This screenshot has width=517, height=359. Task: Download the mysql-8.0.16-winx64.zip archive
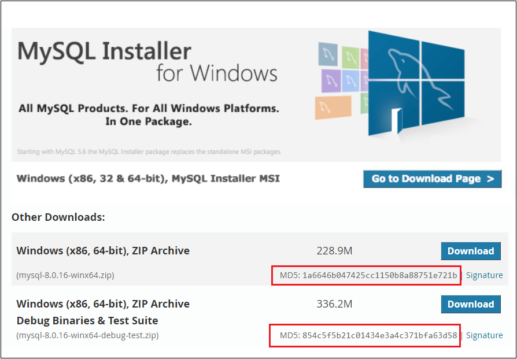tap(471, 251)
